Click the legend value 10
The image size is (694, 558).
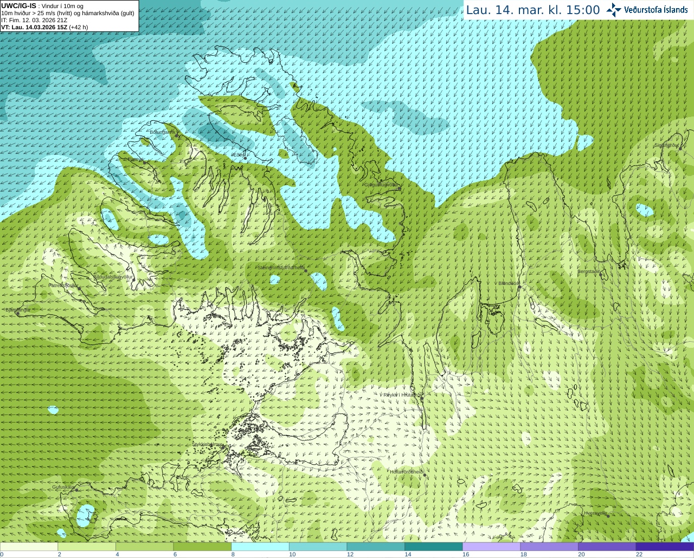pyautogui.click(x=292, y=554)
